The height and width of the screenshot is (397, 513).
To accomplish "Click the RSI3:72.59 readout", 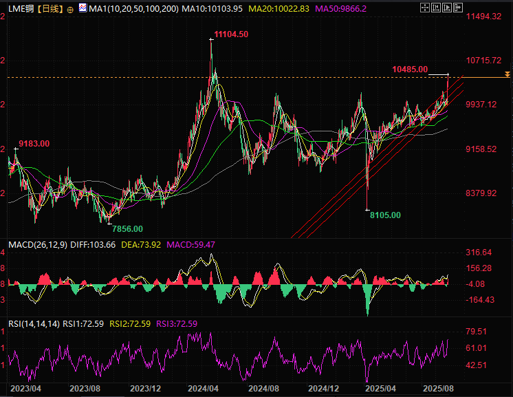I will tap(177, 324).
